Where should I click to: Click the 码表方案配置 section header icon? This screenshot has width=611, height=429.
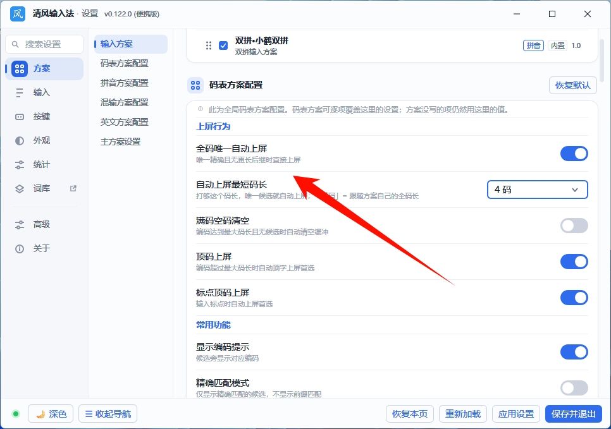[195, 85]
